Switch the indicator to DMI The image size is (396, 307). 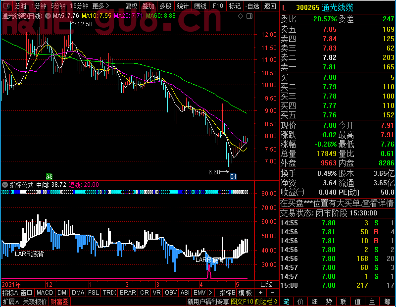62,293
